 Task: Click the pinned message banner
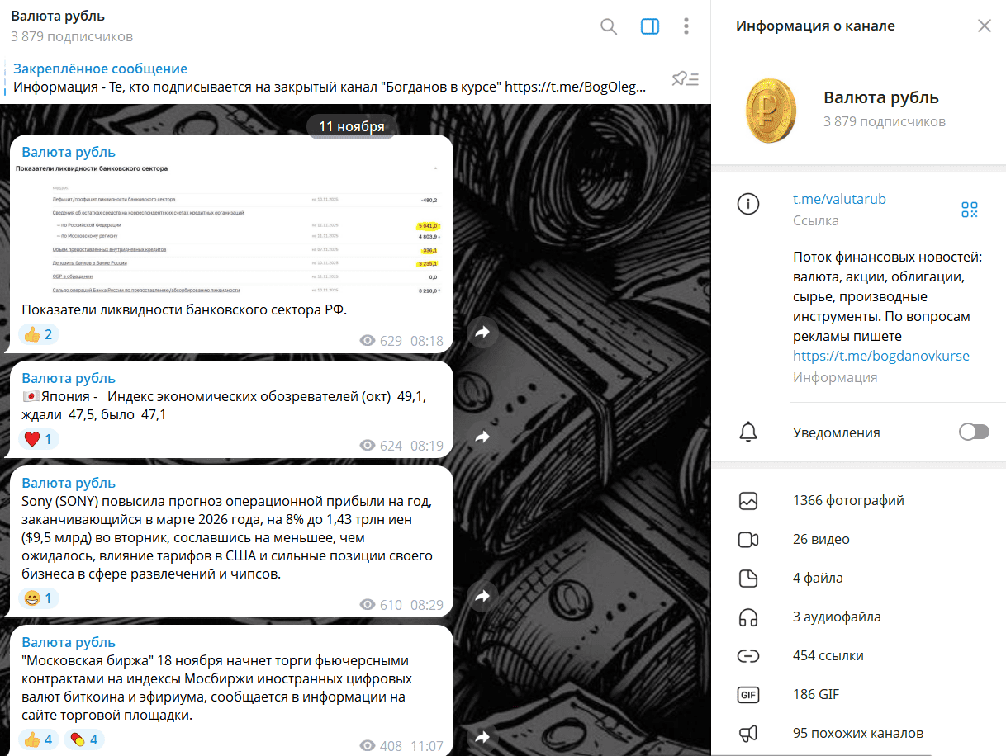click(x=330, y=78)
